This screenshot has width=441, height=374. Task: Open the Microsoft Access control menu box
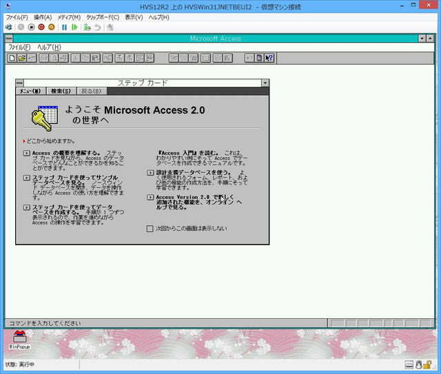click(9, 39)
